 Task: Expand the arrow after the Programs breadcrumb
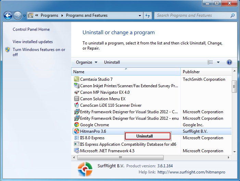tap(62, 15)
